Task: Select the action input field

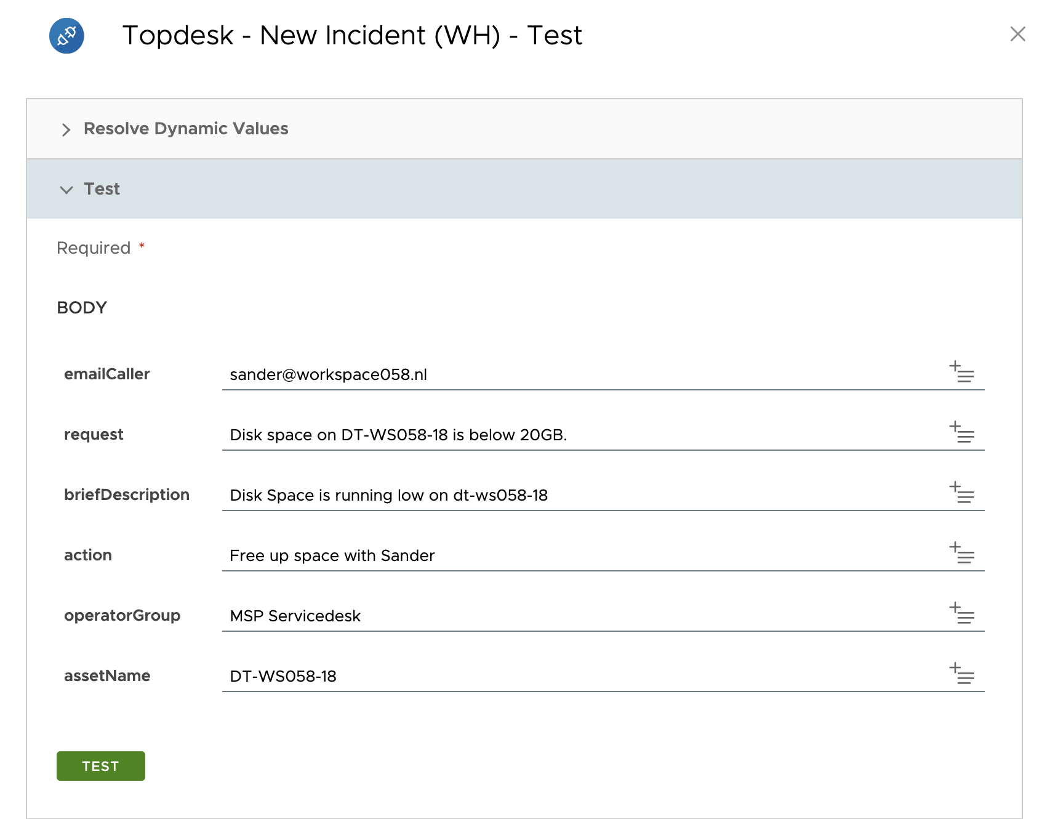Action: pyautogui.click(x=579, y=555)
